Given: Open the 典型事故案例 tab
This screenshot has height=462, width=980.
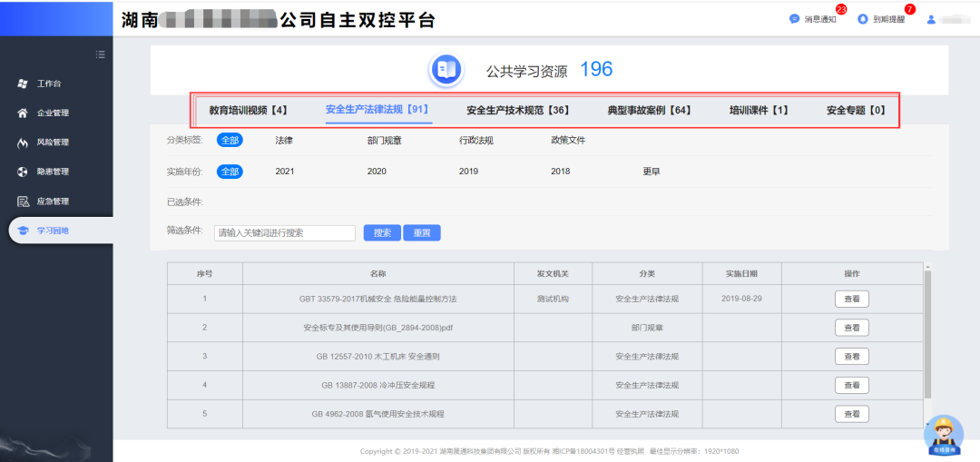Looking at the screenshot, I should coord(649,110).
